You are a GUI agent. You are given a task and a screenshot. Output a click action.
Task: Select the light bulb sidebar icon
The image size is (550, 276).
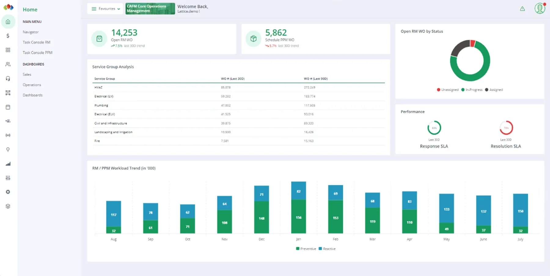(x=8, y=150)
